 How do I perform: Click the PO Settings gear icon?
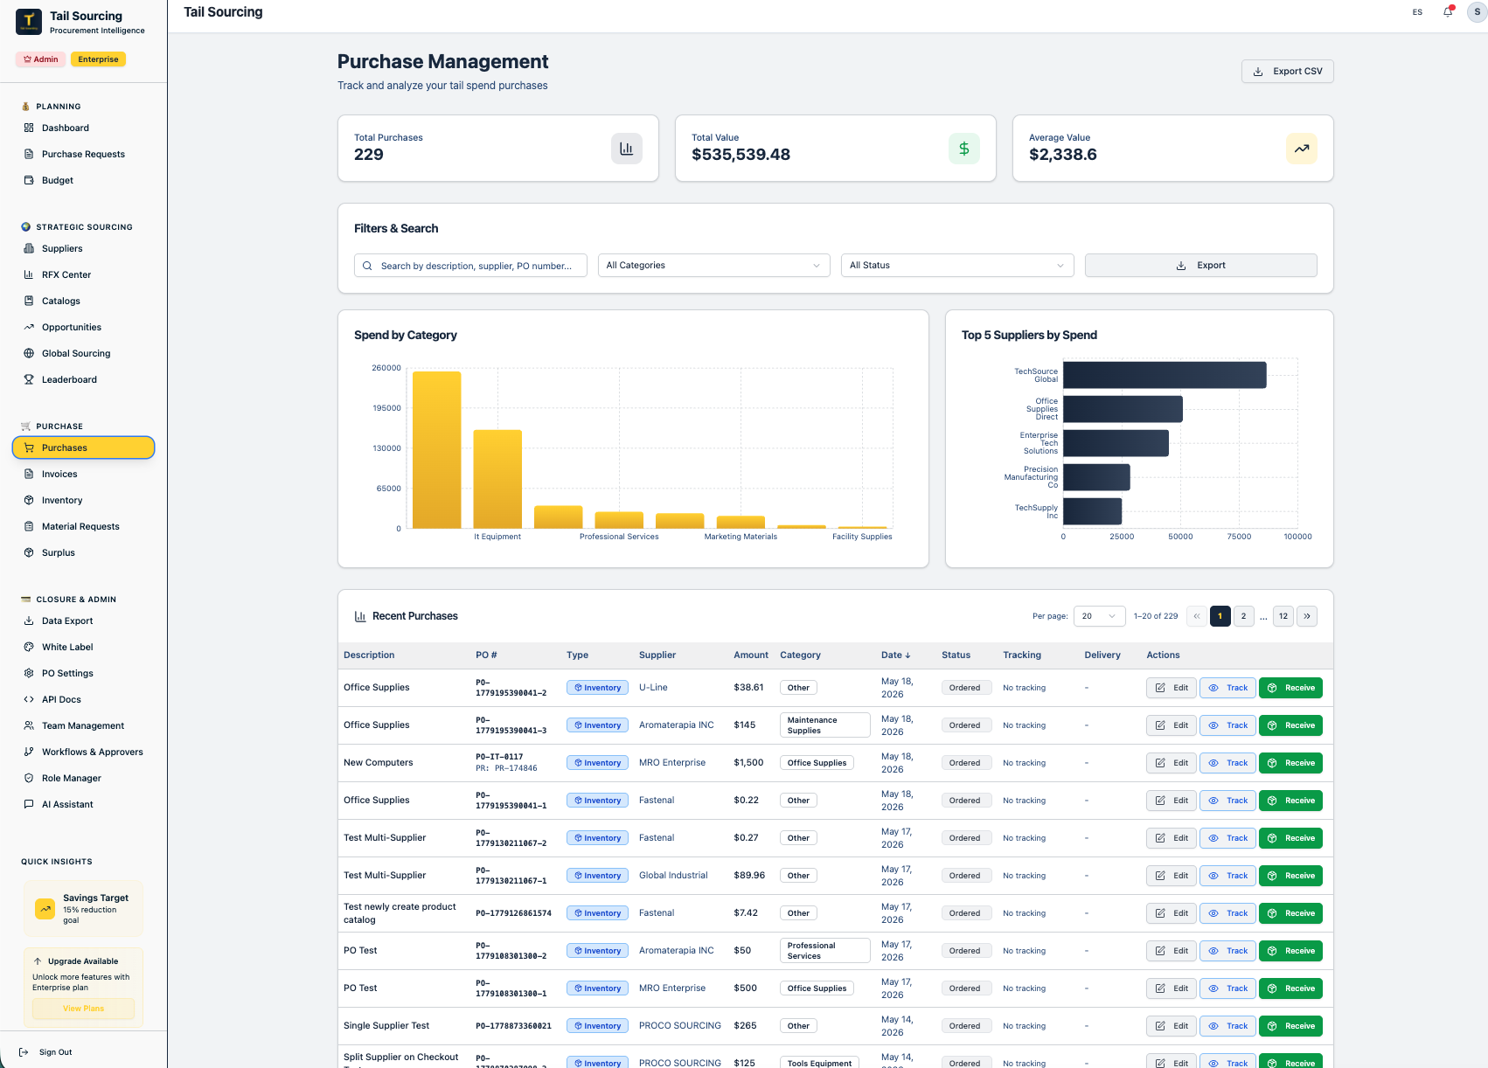pyautogui.click(x=29, y=673)
